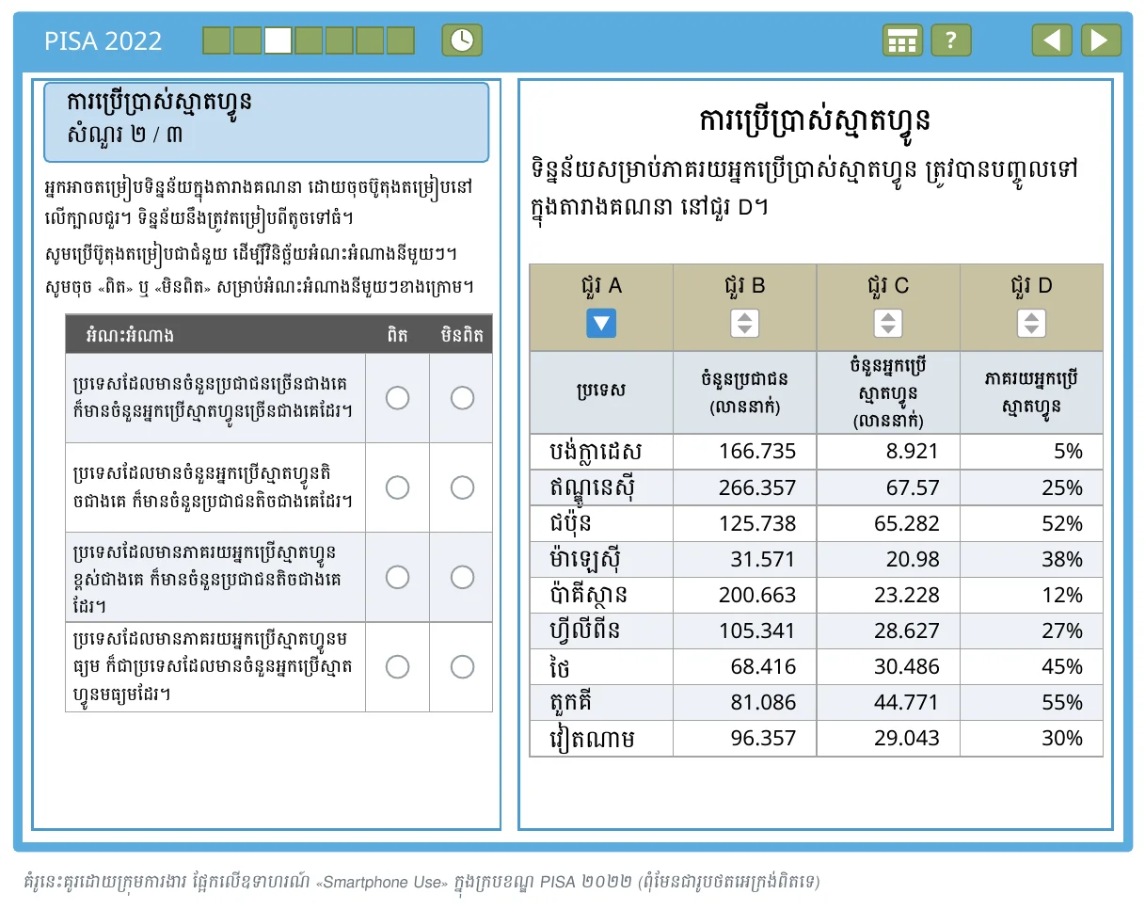Click the sort button under column D
Image resolution: width=1145 pixels, height=910 pixels.
(x=1031, y=324)
